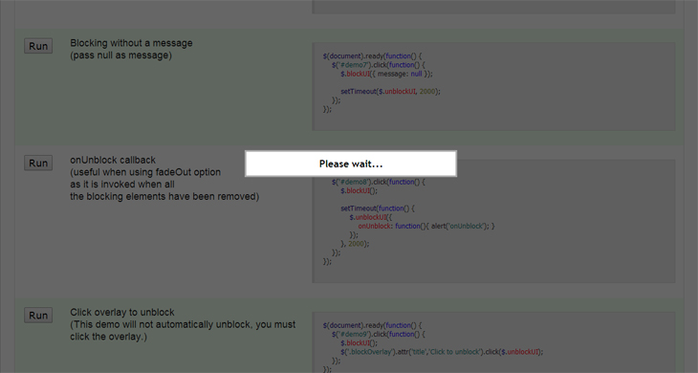The width and height of the screenshot is (698, 373).
Task: Click Run button for Click overlay to unblock
Action: (x=38, y=315)
